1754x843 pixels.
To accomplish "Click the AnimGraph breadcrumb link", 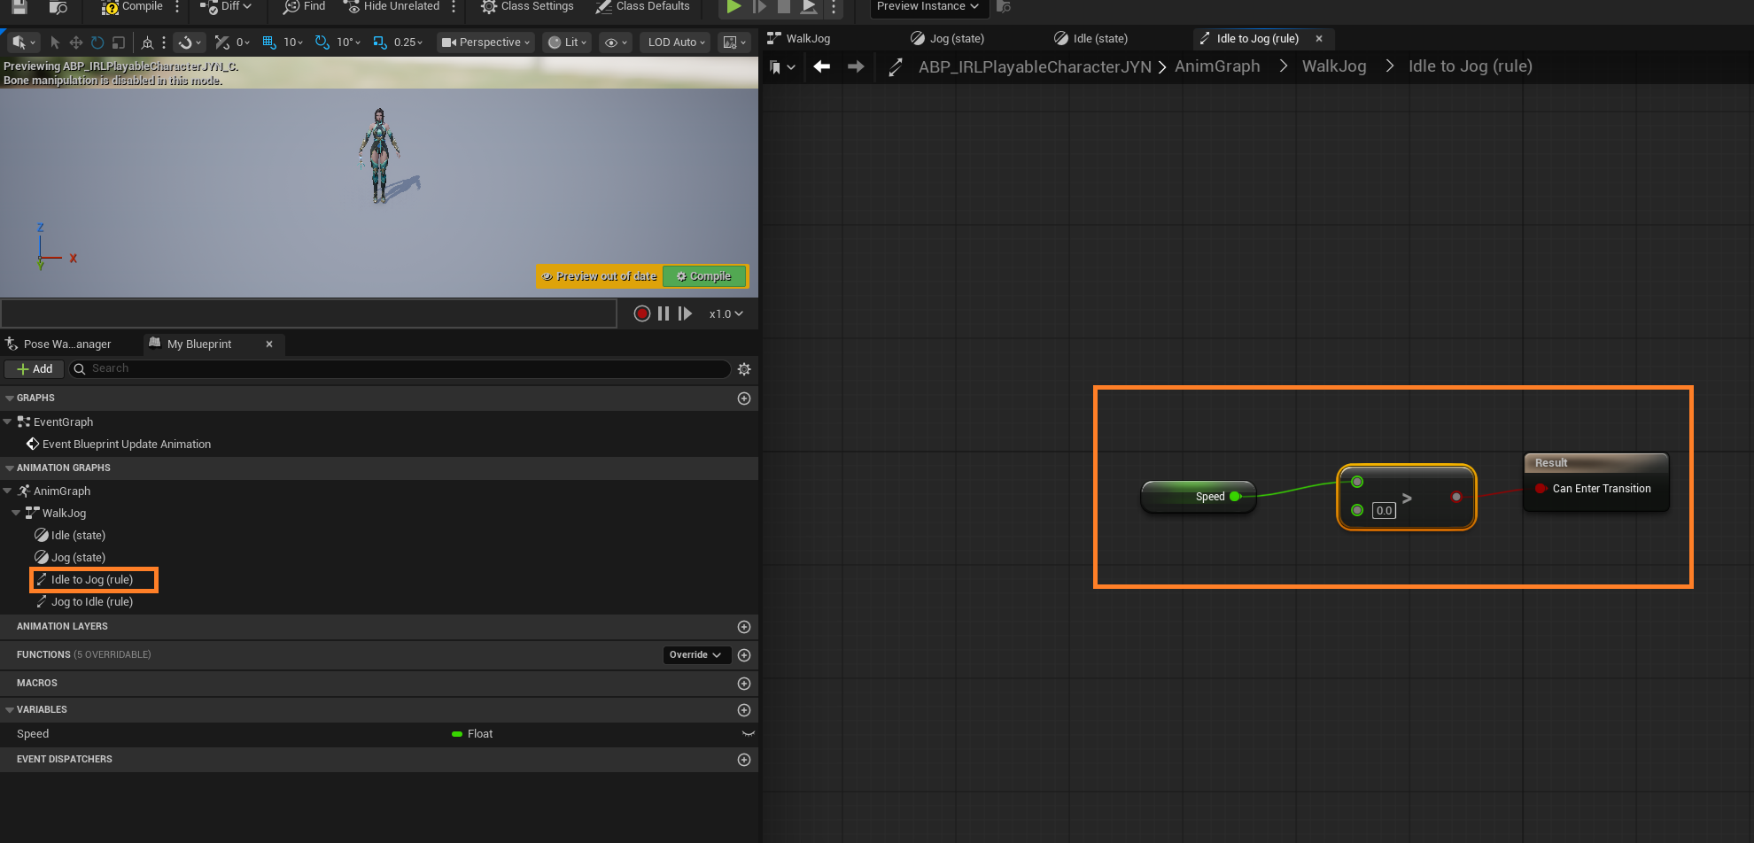I will coord(1216,66).
